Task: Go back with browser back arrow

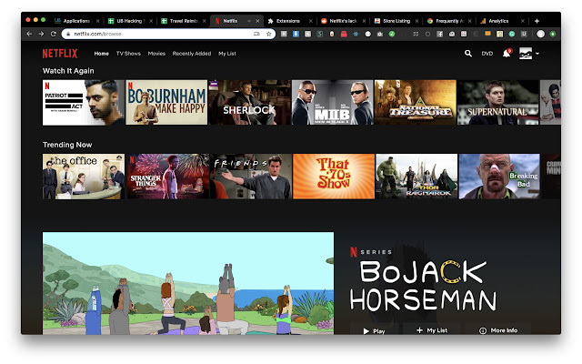Action: coord(29,34)
